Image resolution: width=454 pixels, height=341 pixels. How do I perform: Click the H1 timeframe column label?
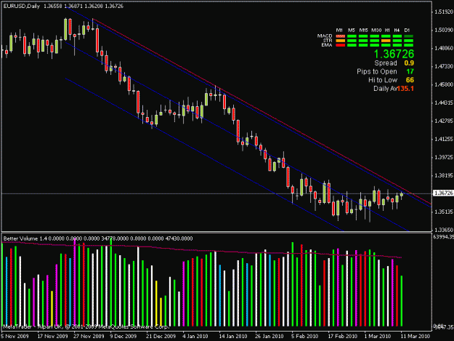tap(387, 30)
